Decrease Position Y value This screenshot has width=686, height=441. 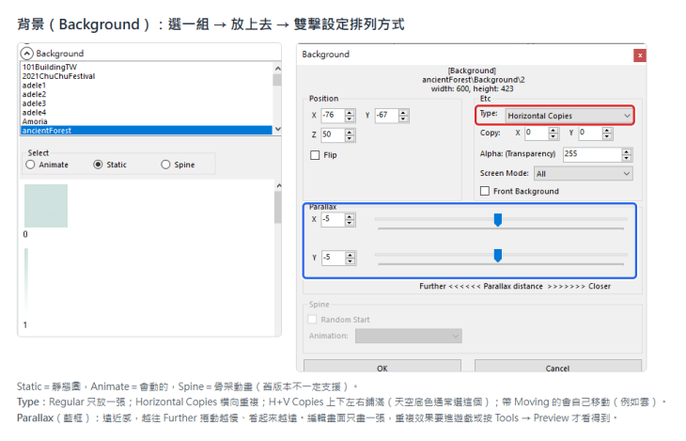pos(403,118)
